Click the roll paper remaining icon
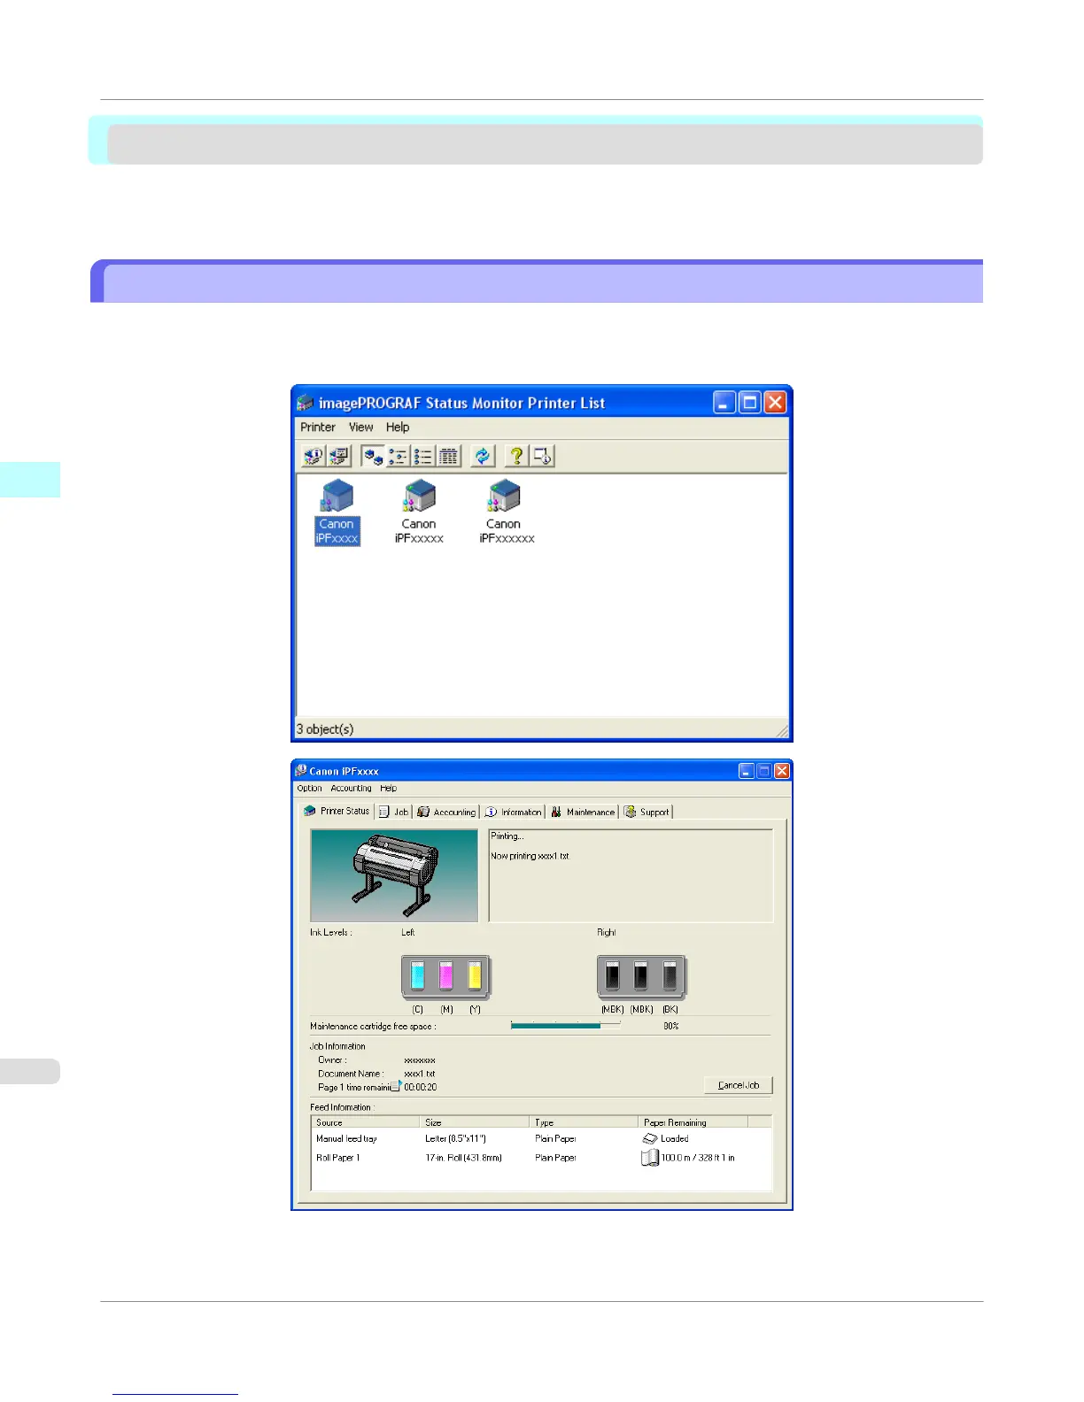 point(650,1158)
